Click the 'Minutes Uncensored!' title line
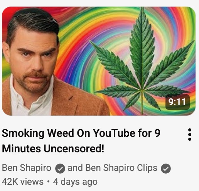 (x=53, y=148)
